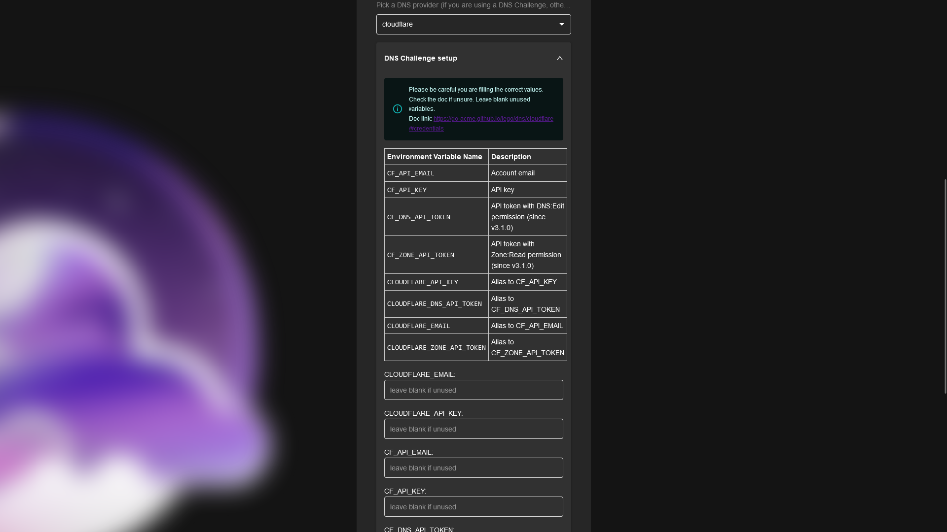Screen dimensions: 947x532
Task: Focus the CLOUDFLARE_EMAIL input field
Action: pyautogui.click(x=473, y=390)
